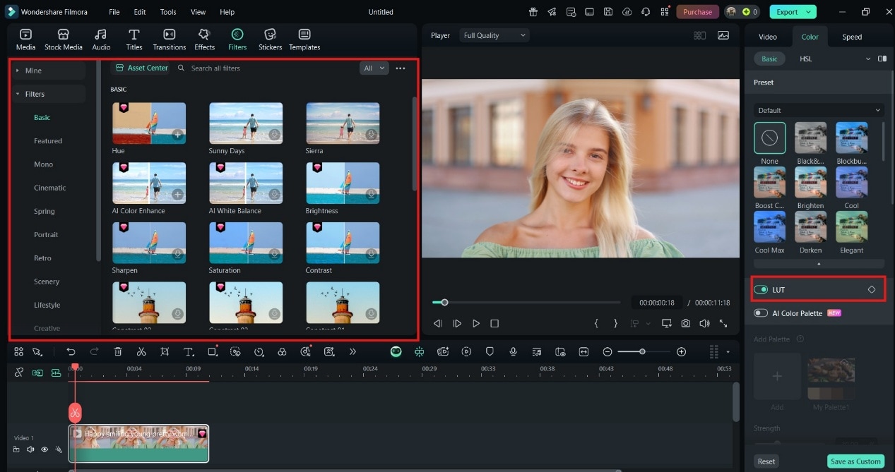The height and width of the screenshot is (472, 895).
Task: Zoom in timeline with plus button
Action: point(681,351)
